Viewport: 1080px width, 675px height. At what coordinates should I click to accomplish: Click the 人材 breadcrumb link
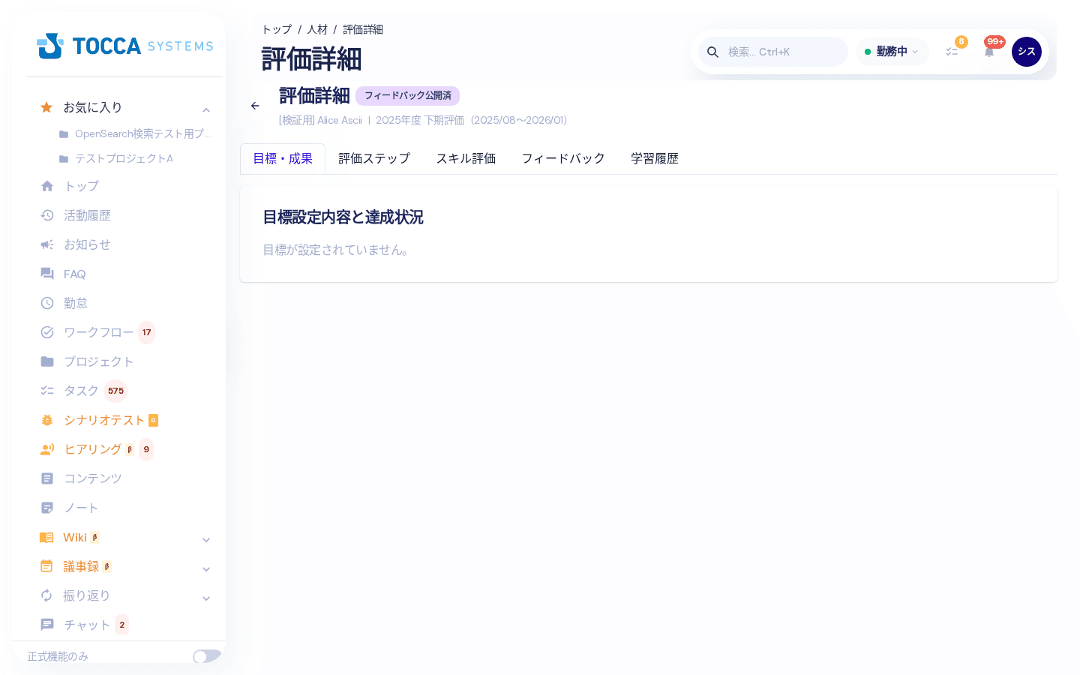(x=317, y=29)
